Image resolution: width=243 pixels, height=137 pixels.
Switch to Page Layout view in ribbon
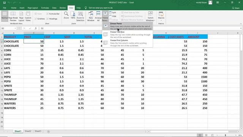tap(21, 16)
